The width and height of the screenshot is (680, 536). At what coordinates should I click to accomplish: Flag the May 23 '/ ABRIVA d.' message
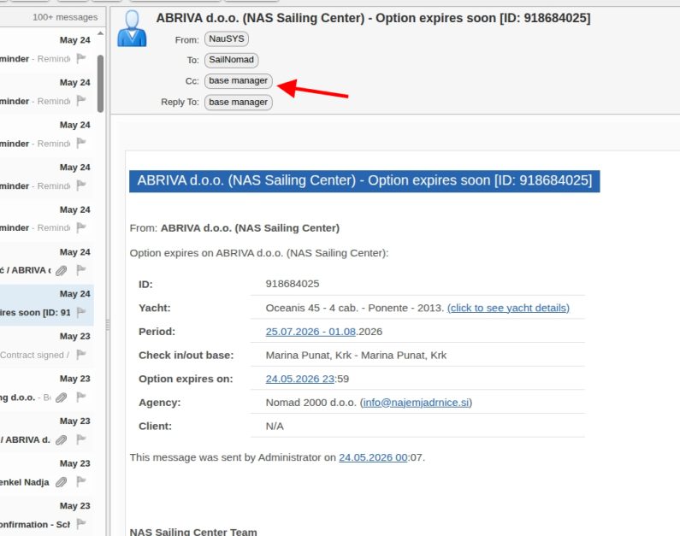81,439
